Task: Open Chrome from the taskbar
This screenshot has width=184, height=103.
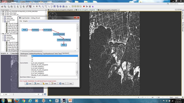Action: point(23,101)
